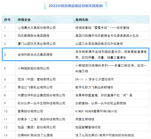Click 伽蓝智慧营销项目 case name
Viewport: 151px width, 139px height.
(88, 127)
